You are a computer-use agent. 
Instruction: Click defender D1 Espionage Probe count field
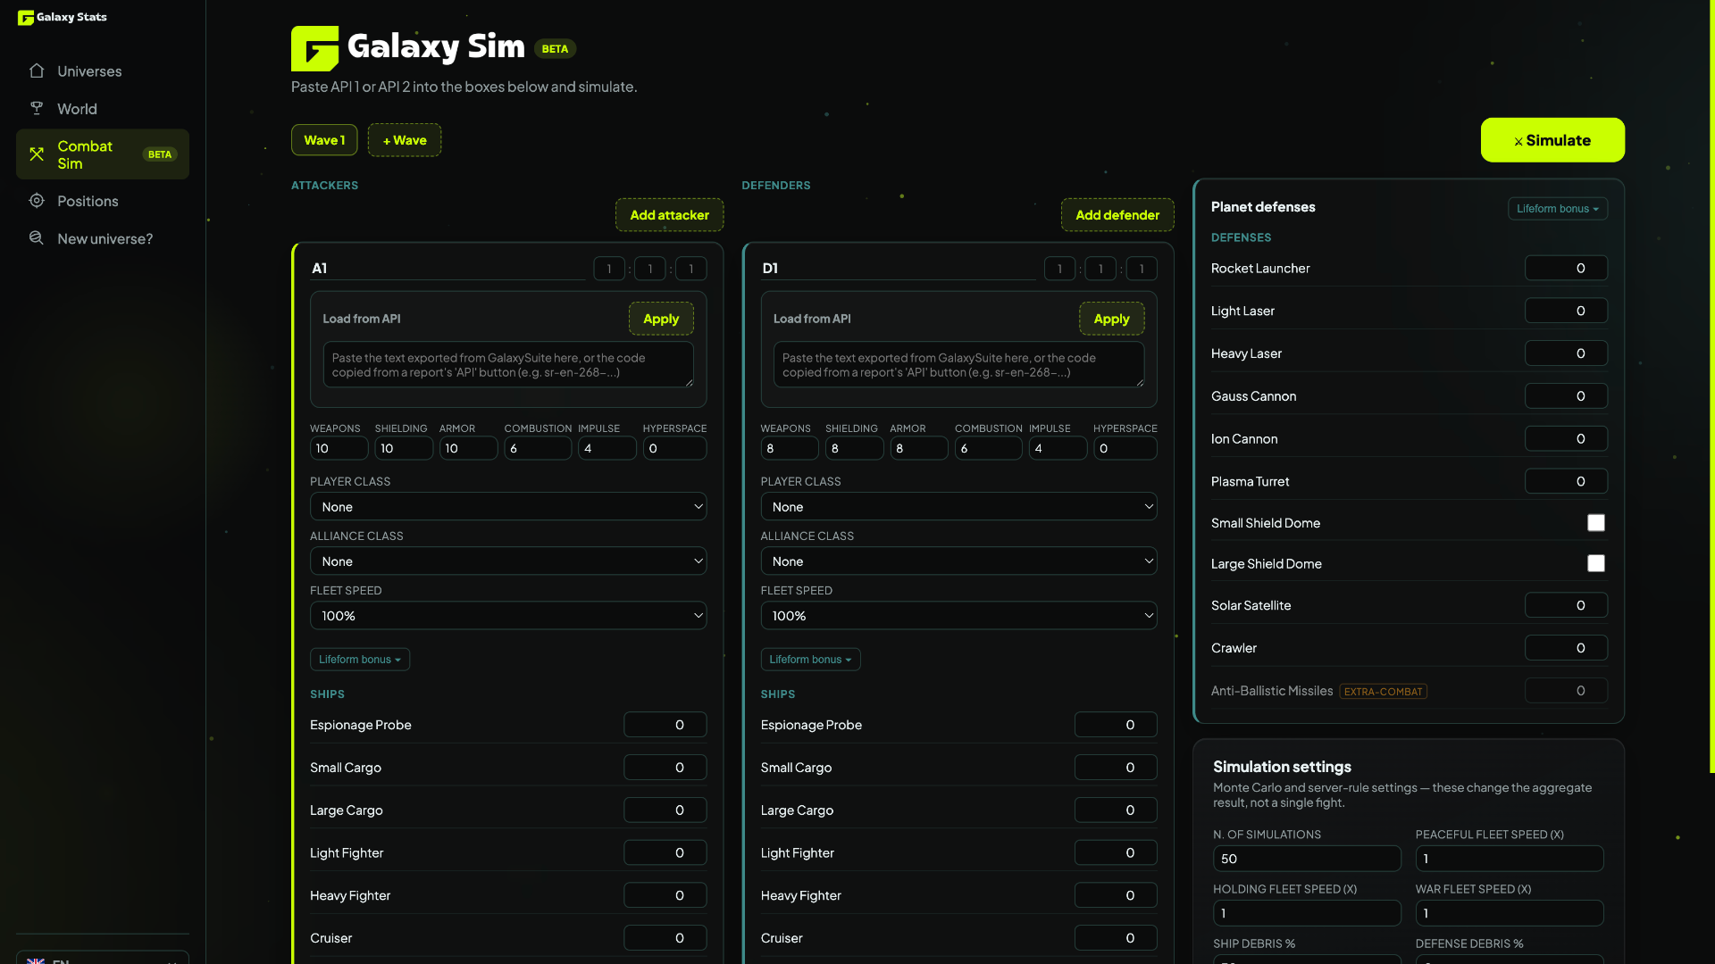point(1116,725)
